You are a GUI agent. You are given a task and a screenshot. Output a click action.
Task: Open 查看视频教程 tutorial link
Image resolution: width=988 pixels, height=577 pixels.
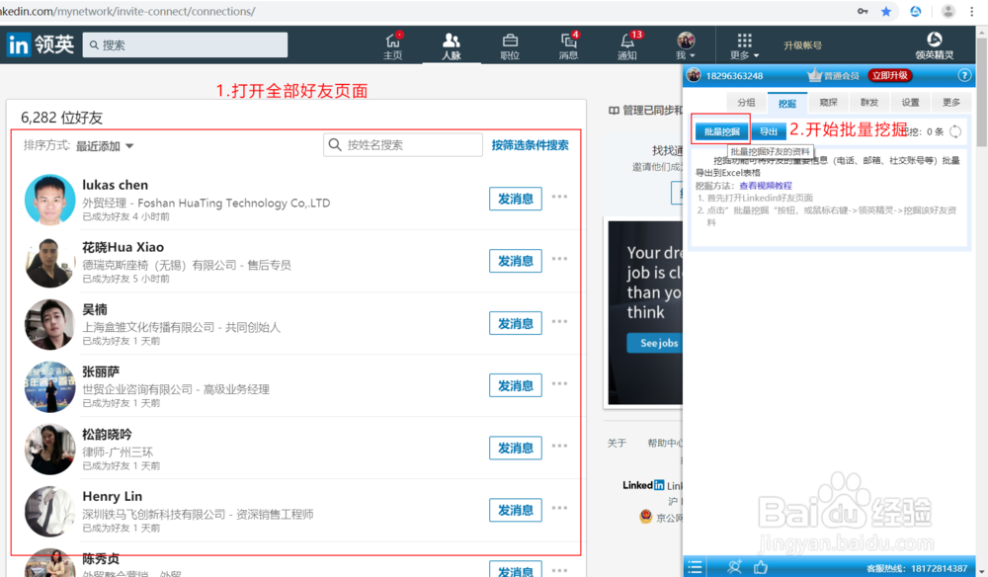(x=765, y=186)
